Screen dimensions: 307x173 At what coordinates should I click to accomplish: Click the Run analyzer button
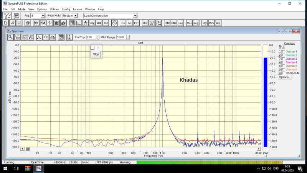7,16
